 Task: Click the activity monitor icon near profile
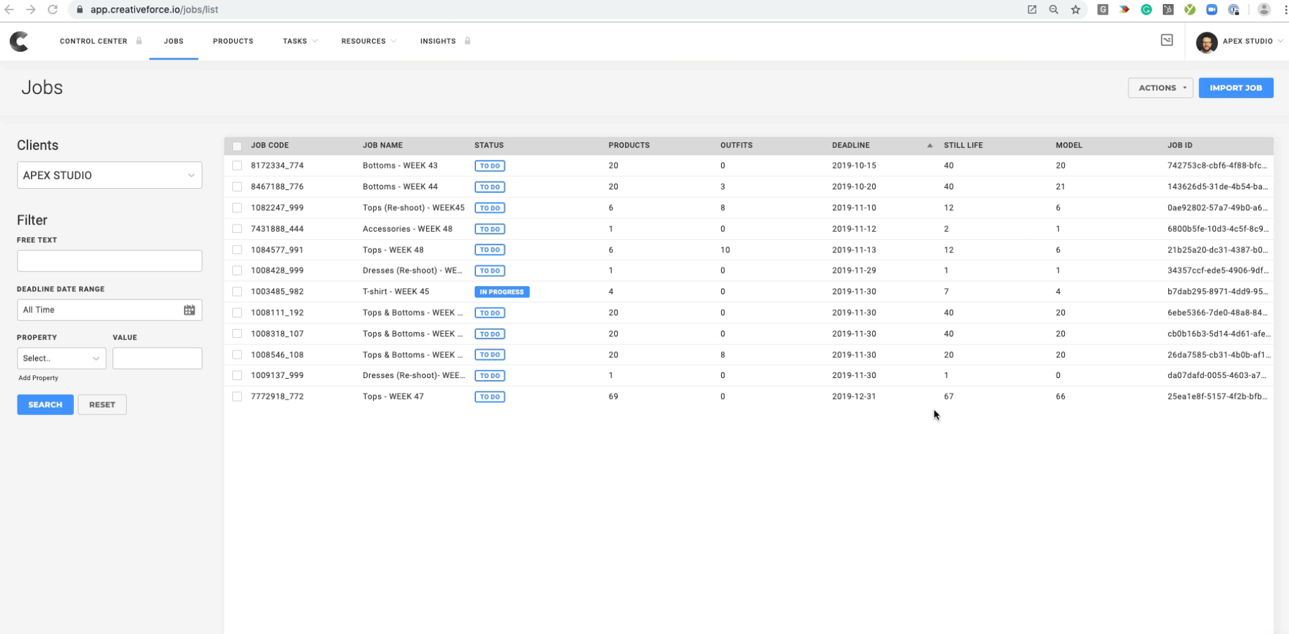coord(1167,40)
